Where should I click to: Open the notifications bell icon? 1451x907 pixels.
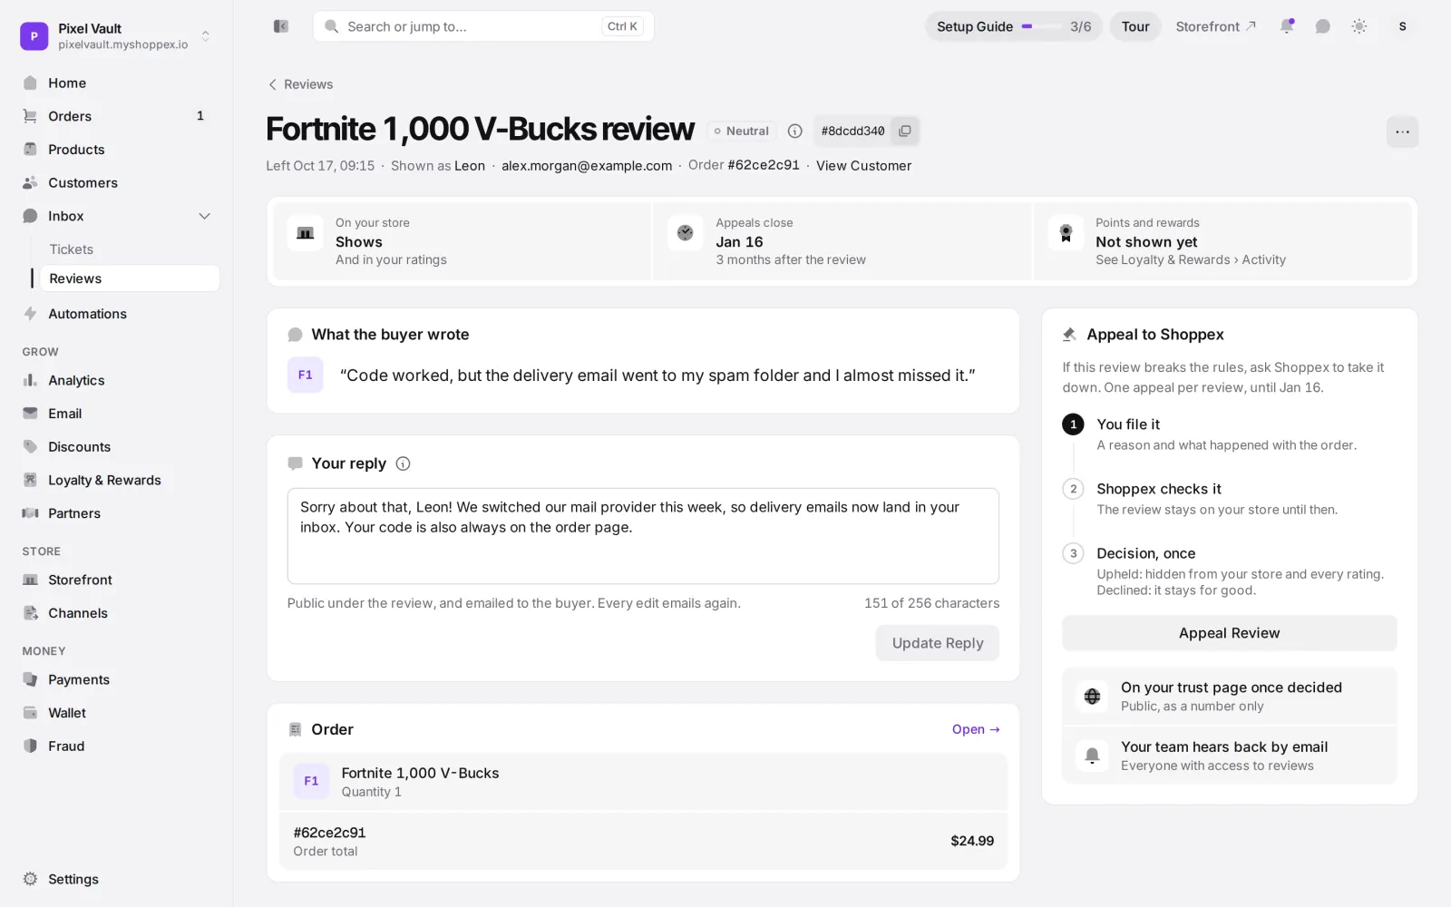pos(1286,26)
